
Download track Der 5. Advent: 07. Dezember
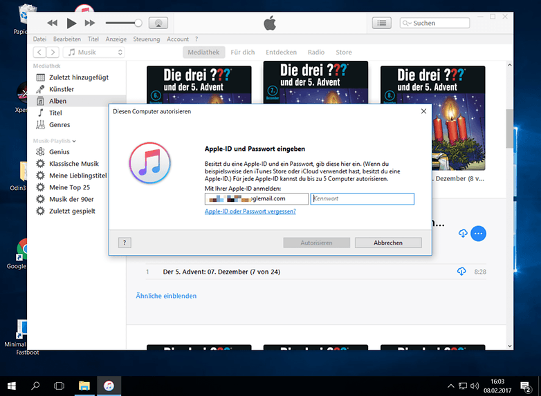click(x=461, y=272)
